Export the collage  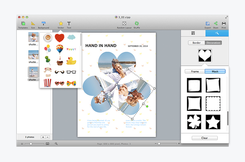point(208,25)
